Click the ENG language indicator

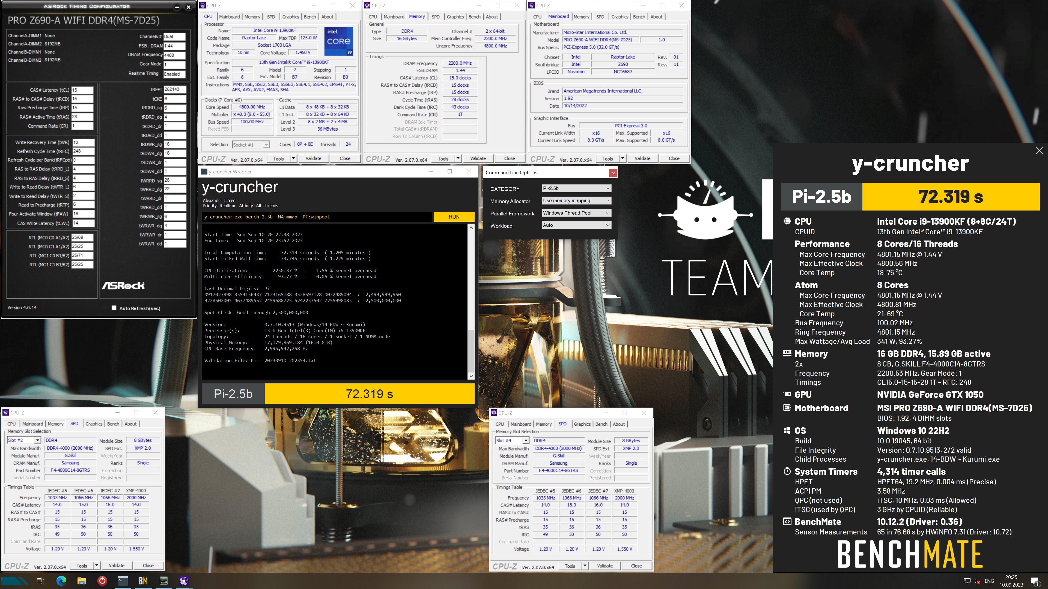click(989, 581)
